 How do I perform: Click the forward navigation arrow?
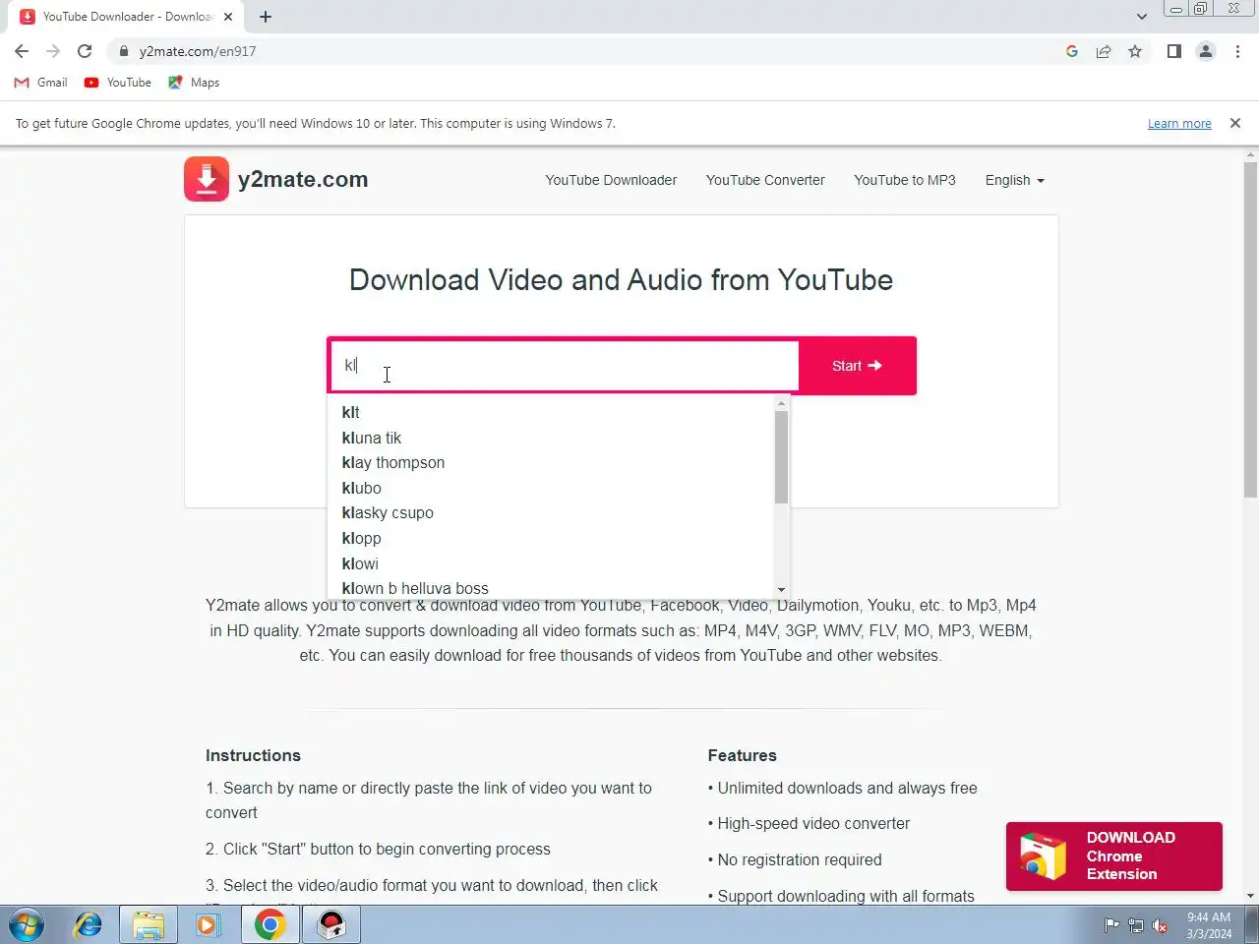point(53,51)
